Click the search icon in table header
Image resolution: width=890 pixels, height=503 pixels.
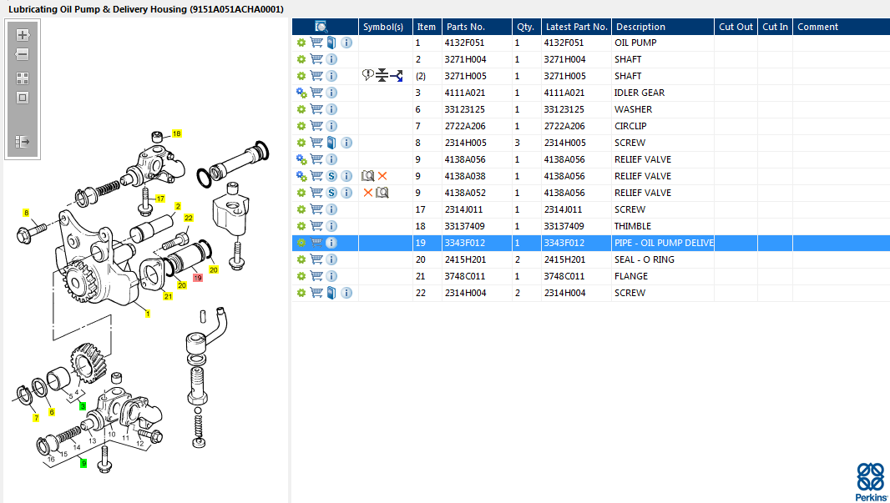pos(321,27)
